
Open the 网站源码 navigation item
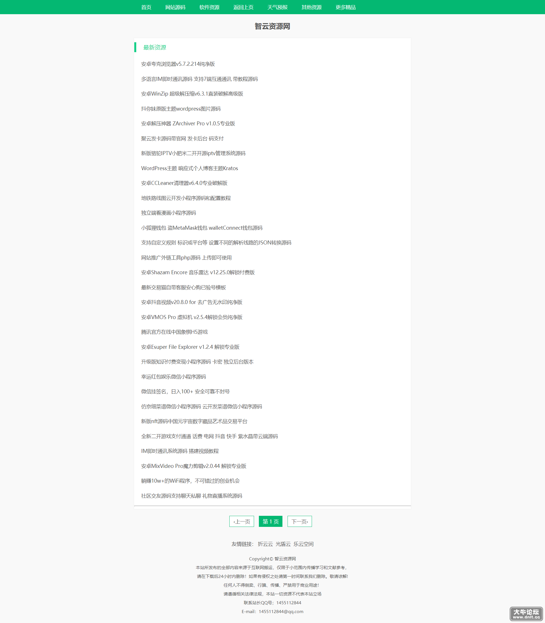click(175, 7)
